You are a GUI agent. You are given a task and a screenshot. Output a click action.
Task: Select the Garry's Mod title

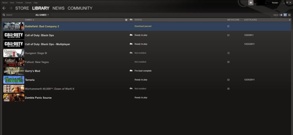pyautogui.click(x=32, y=71)
